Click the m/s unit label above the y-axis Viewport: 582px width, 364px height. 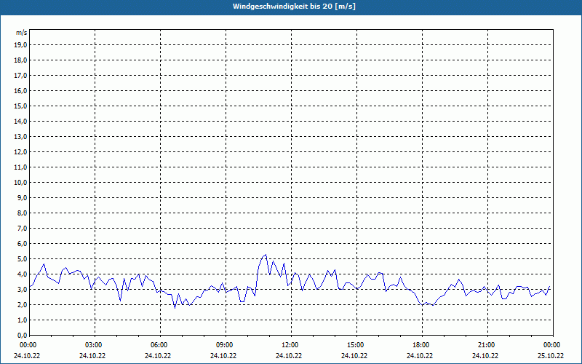tap(22, 33)
